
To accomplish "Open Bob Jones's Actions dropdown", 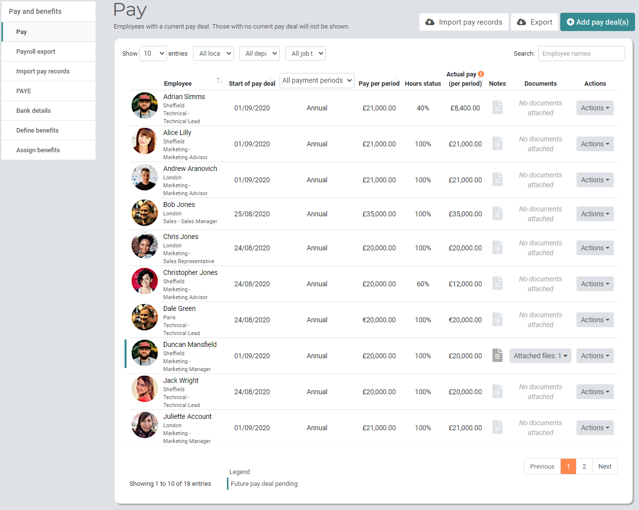I will (595, 213).
